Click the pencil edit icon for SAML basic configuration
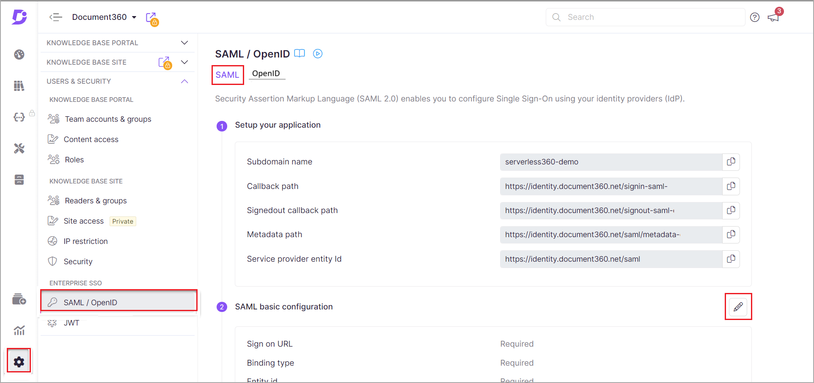This screenshot has height=383, width=814. pos(738,307)
